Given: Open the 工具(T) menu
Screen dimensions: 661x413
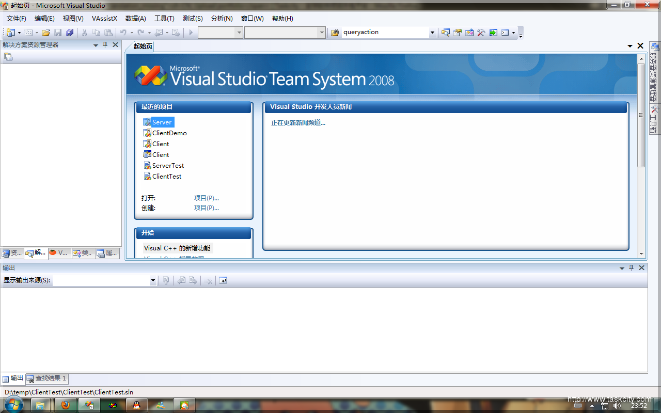Looking at the screenshot, I should click(164, 19).
